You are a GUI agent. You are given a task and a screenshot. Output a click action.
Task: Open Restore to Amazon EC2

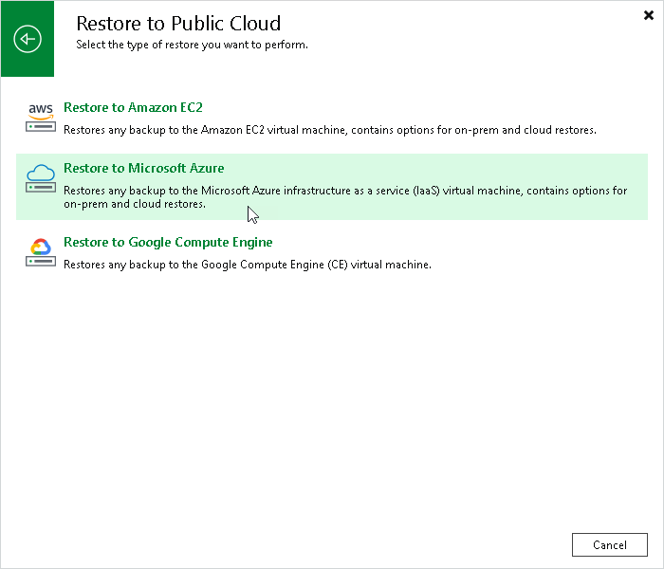tap(133, 107)
